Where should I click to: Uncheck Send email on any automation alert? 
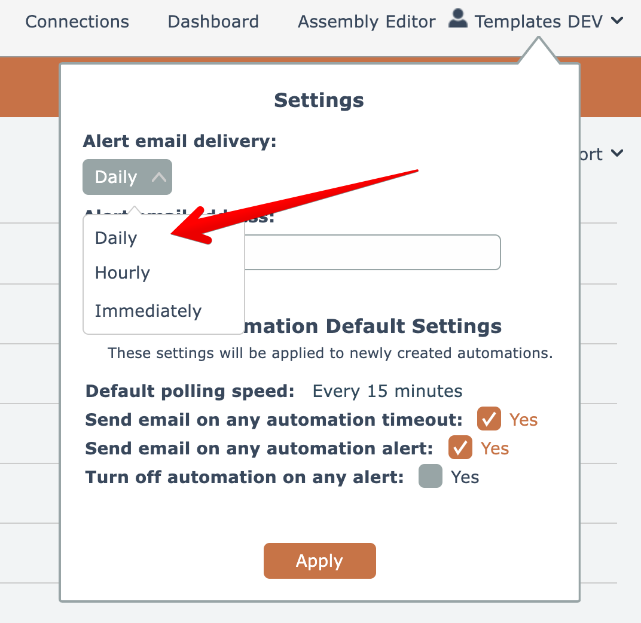[x=460, y=448]
